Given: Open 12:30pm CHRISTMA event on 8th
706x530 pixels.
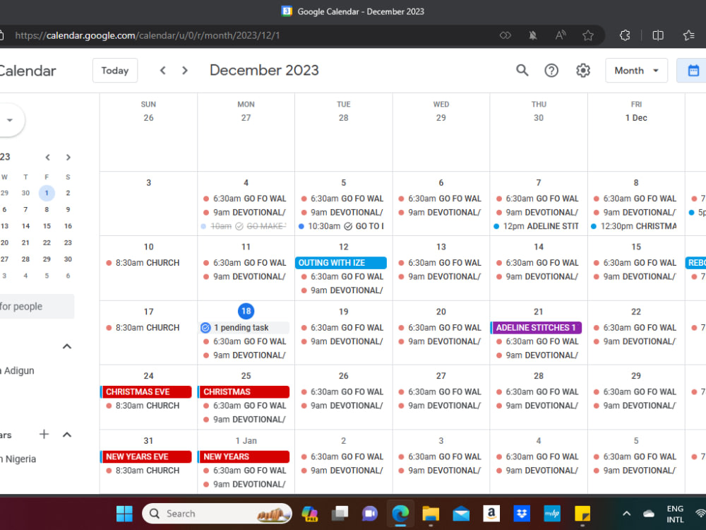Looking at the screenshot, I should (x=634, y=226).
